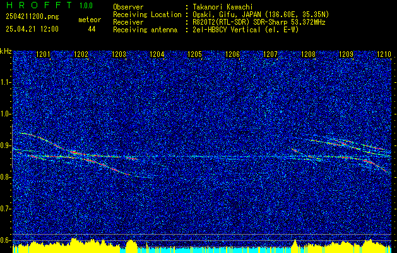This screenshot has height=253, width=397.
Task: Click the 0.6 kHz axis label
Action: pos(5,240)
